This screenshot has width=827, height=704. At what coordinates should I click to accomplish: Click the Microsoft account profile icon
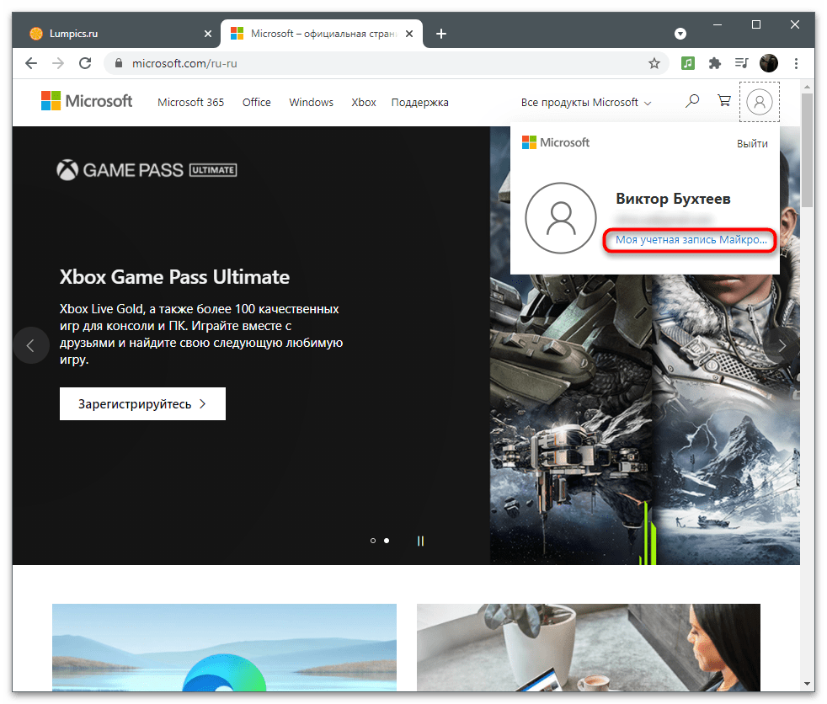click(760, 102)
